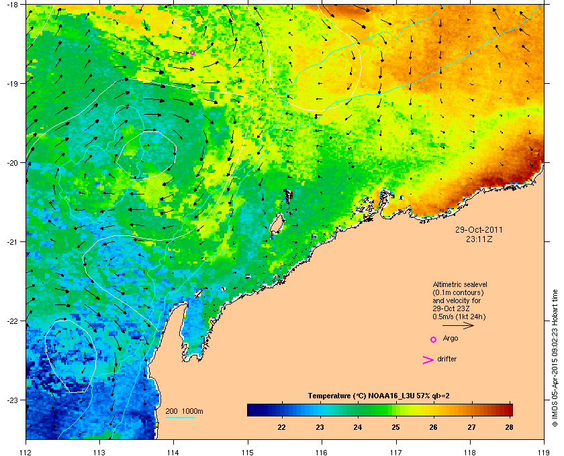
Task: Click the longitude axis label '112'
Action: 26,453
